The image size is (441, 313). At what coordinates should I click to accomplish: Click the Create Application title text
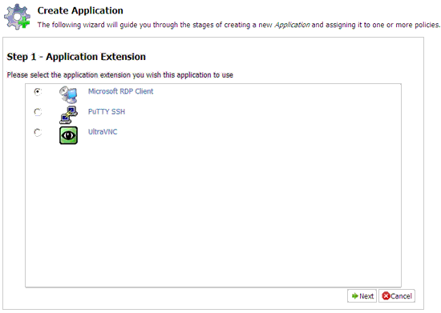[80, 10]
